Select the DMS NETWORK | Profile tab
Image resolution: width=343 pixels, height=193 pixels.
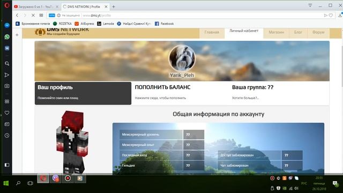83,7
